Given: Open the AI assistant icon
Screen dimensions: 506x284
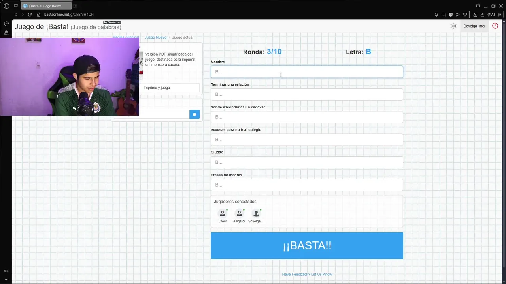Looking at the screenshot, I should tap(491, 15).
